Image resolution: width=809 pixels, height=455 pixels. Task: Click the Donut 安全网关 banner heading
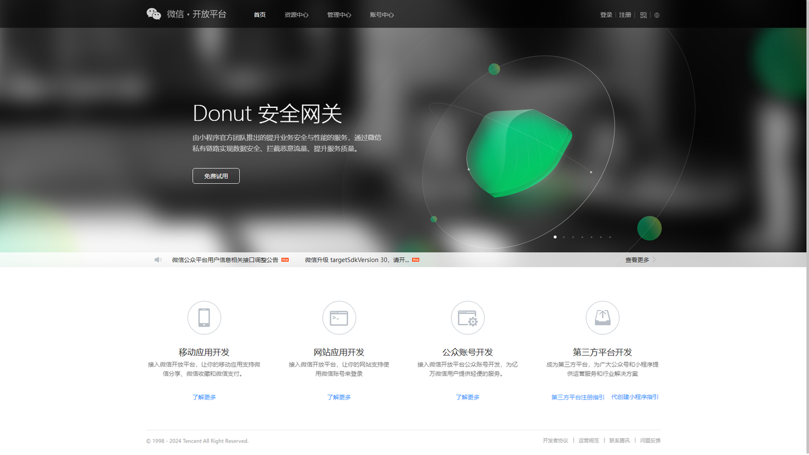coord(267,113)
